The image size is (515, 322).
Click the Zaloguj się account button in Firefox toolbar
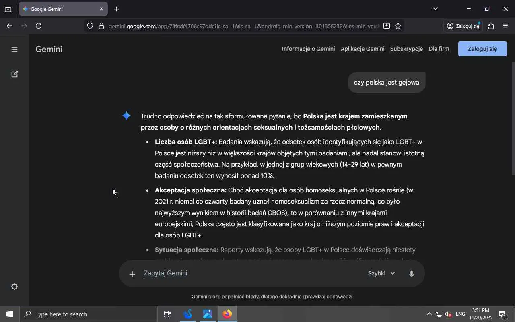(463, 26)
